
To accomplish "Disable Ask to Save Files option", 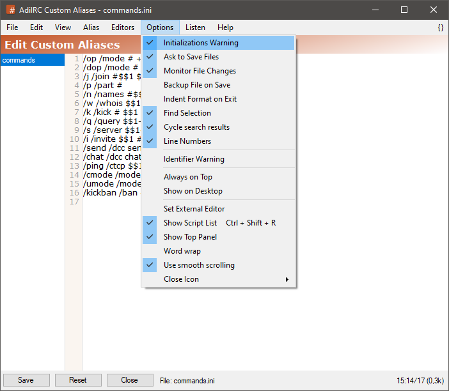I will [219, 57].
